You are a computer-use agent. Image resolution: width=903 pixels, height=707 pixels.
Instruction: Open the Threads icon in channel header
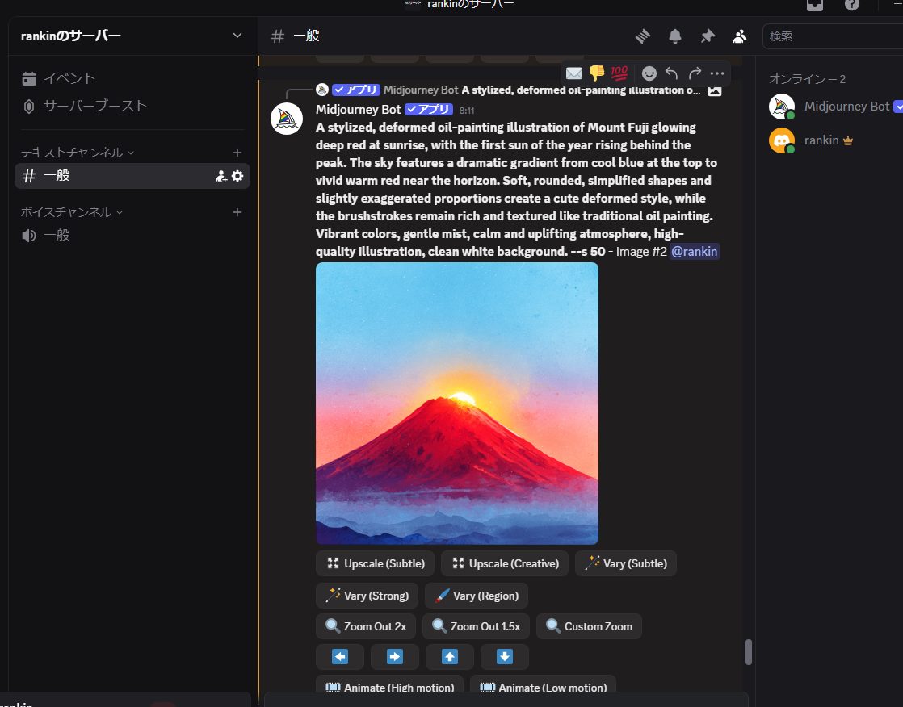[643, 36]
